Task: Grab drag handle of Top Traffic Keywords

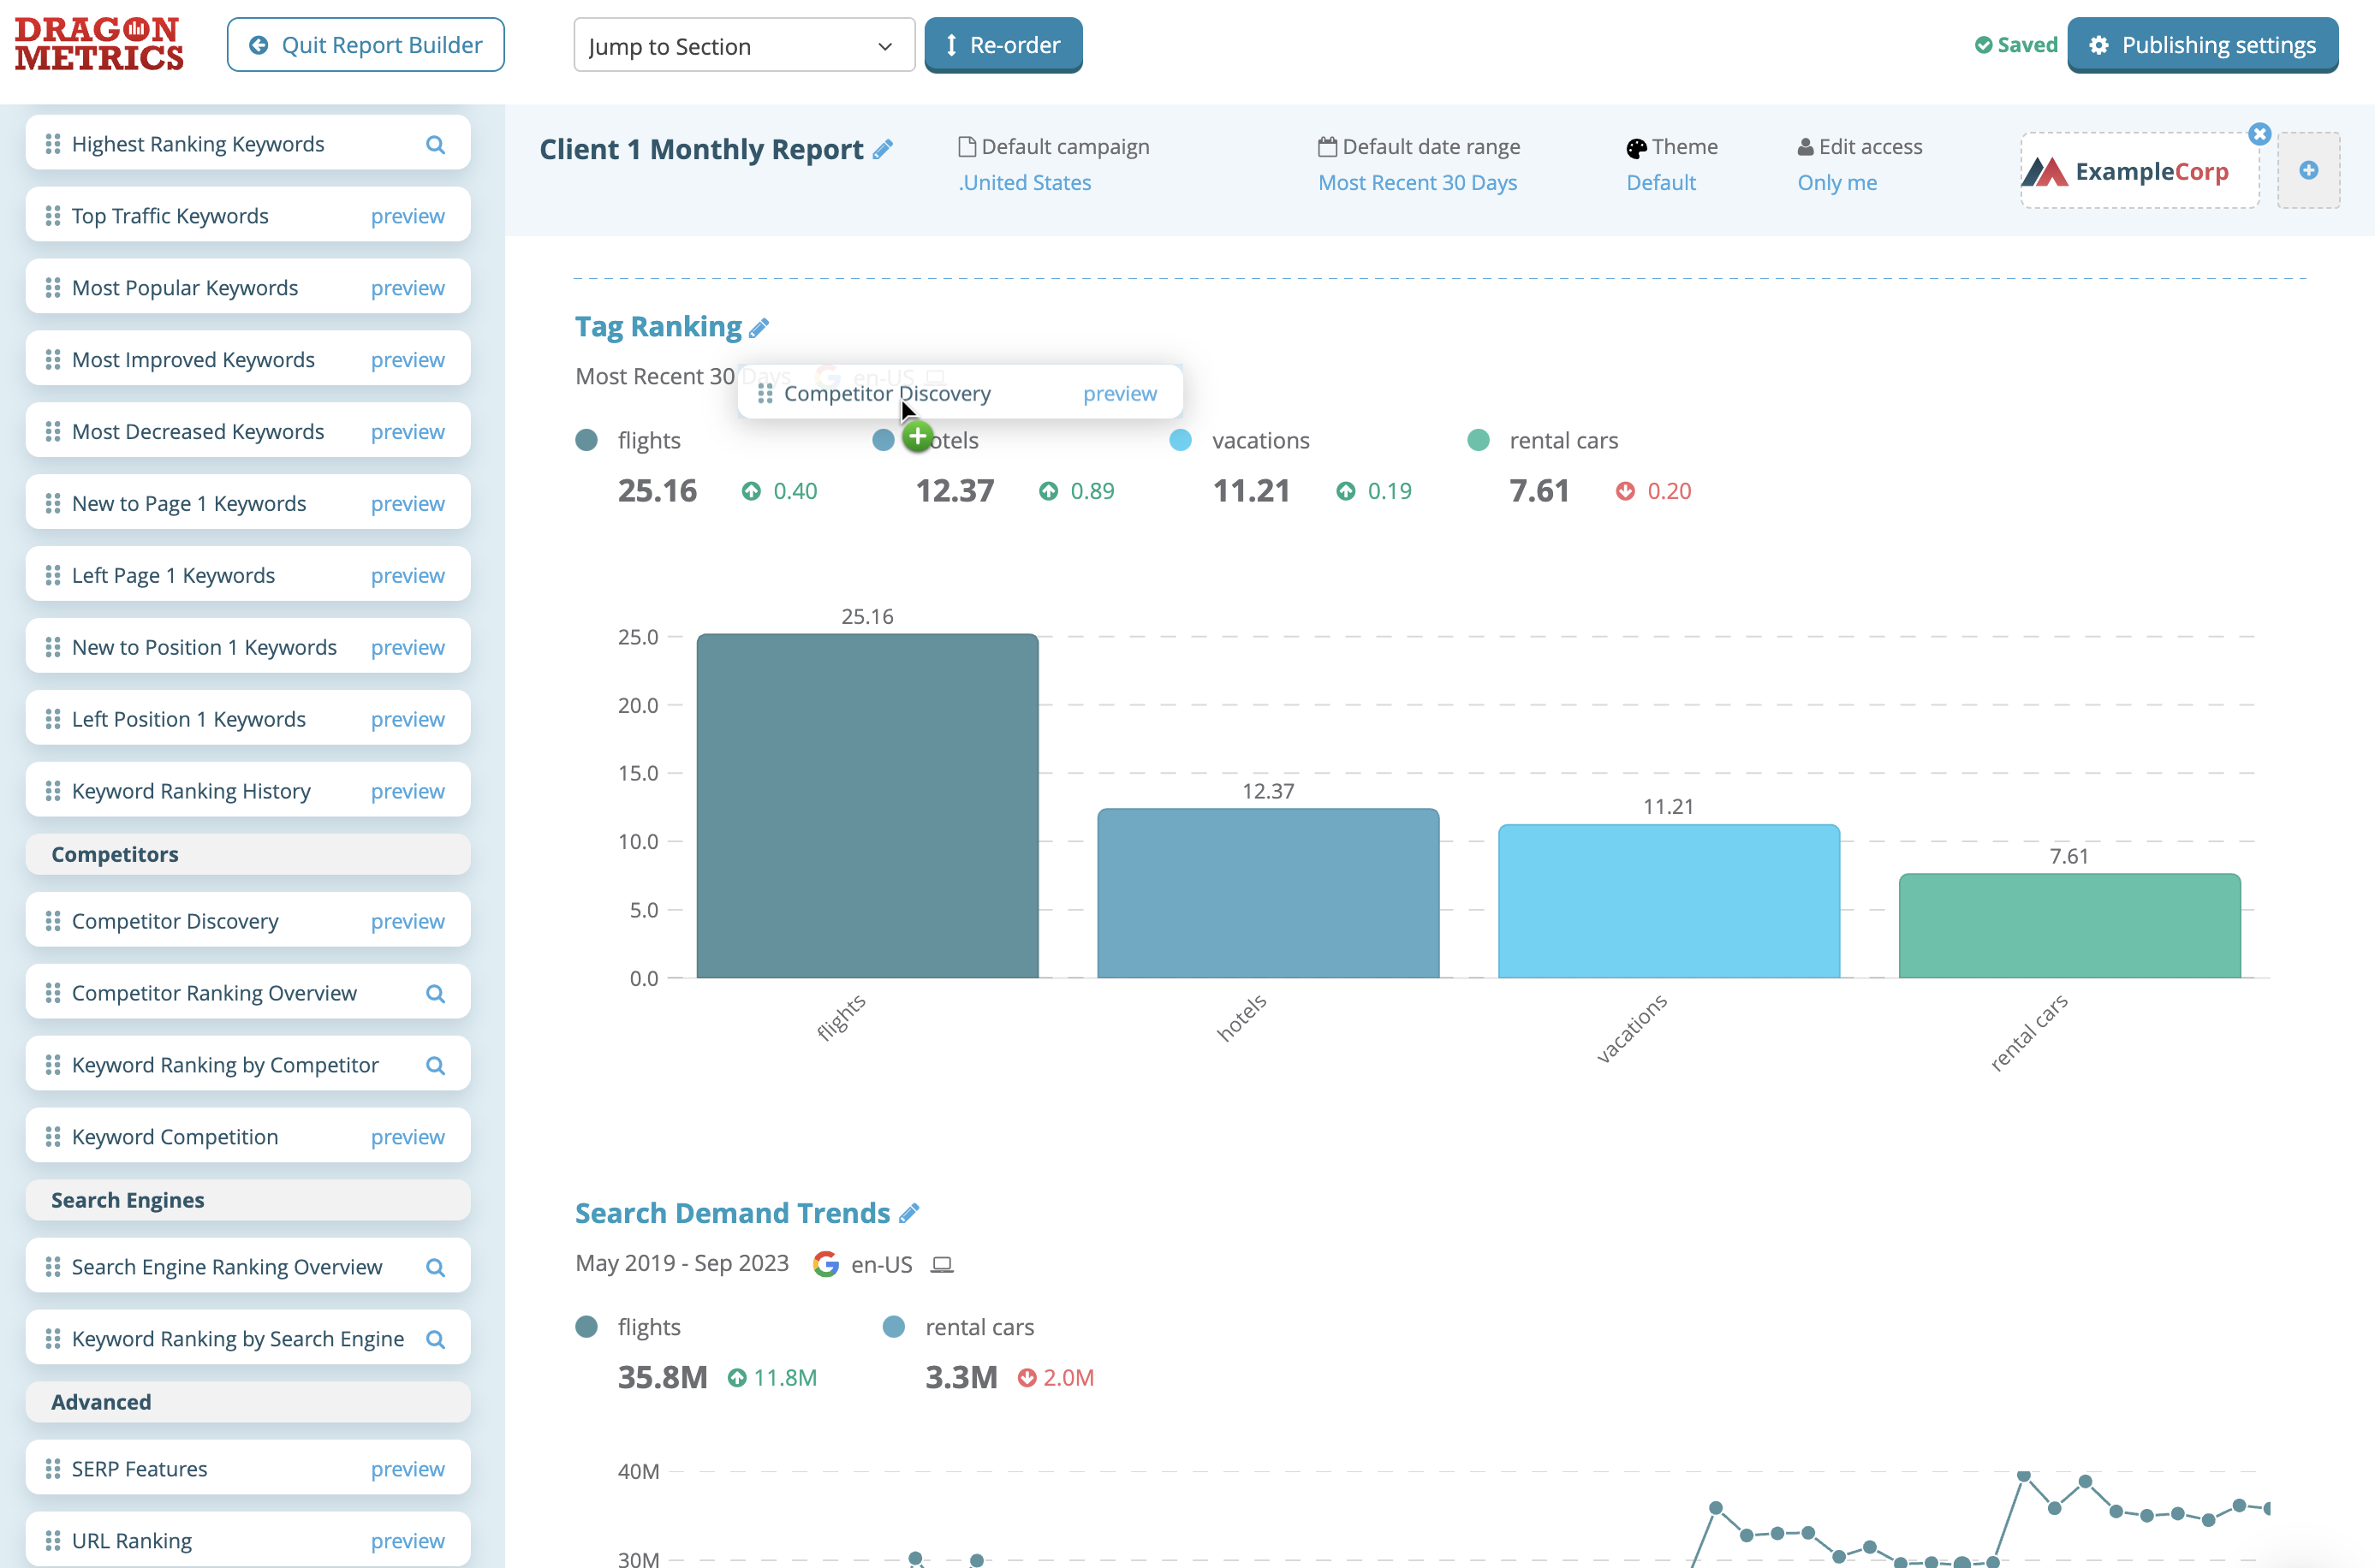Action: pos(53,216)
